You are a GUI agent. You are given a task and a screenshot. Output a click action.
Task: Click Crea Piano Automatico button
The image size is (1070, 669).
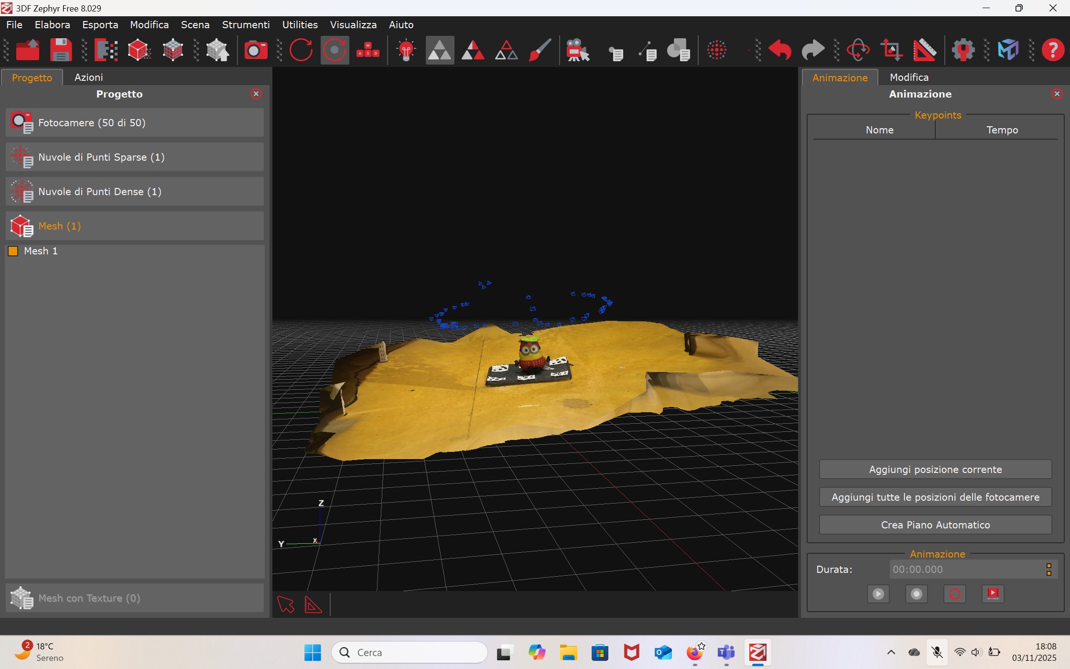(935, 525)
